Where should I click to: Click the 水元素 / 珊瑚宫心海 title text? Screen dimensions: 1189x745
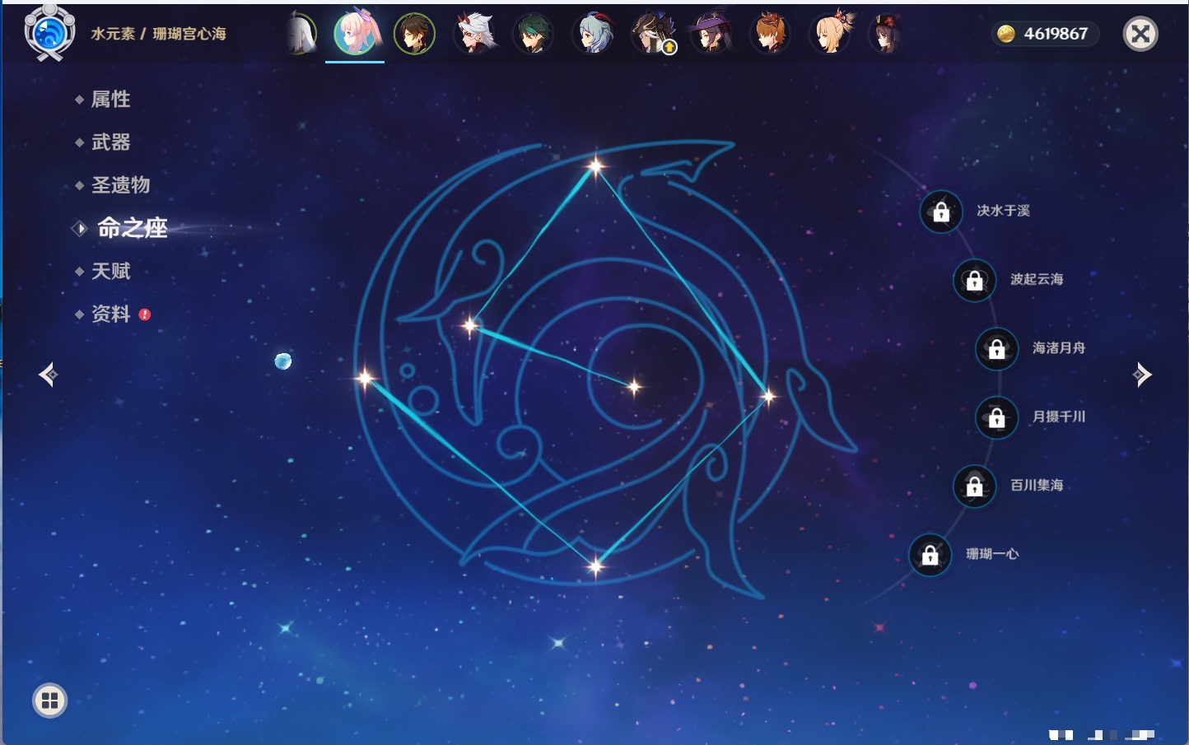(158, 34)
